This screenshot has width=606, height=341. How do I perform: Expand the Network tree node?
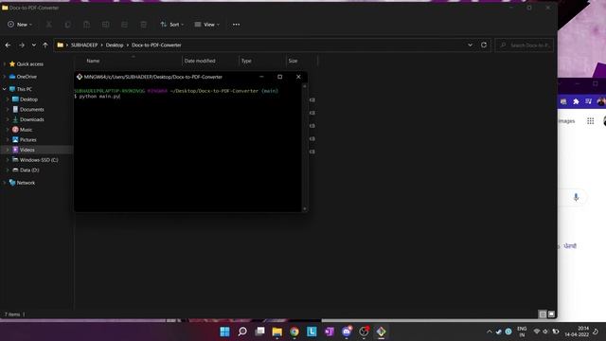tap(4, 183)
